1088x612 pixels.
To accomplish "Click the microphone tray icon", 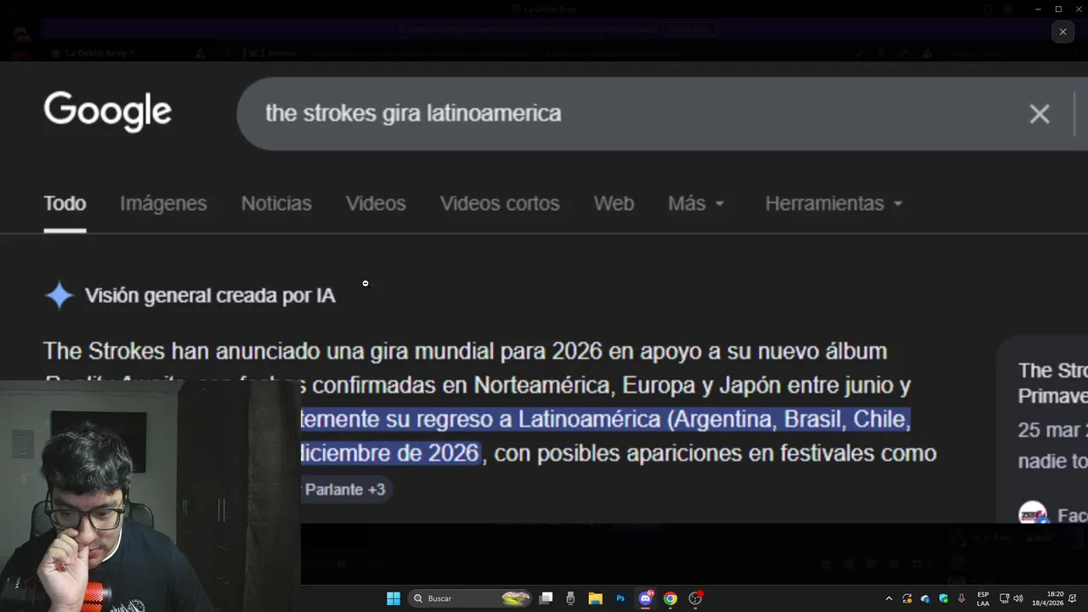I will (961, 598).
